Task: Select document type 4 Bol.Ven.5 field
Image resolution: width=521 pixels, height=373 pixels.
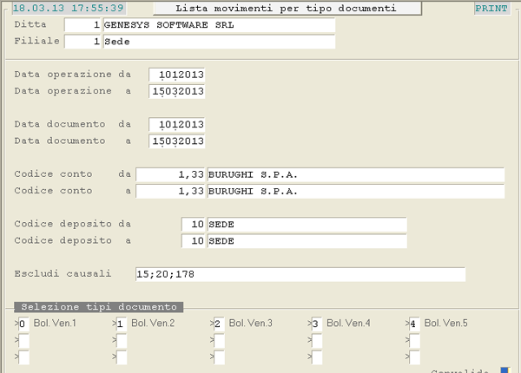Action: pyautogui.click(x=413, y=324)
